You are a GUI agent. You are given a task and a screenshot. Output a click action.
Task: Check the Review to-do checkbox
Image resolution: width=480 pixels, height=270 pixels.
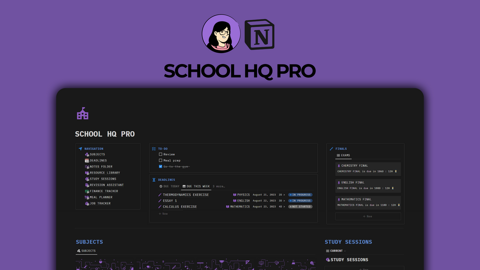(x=160, y=154)
